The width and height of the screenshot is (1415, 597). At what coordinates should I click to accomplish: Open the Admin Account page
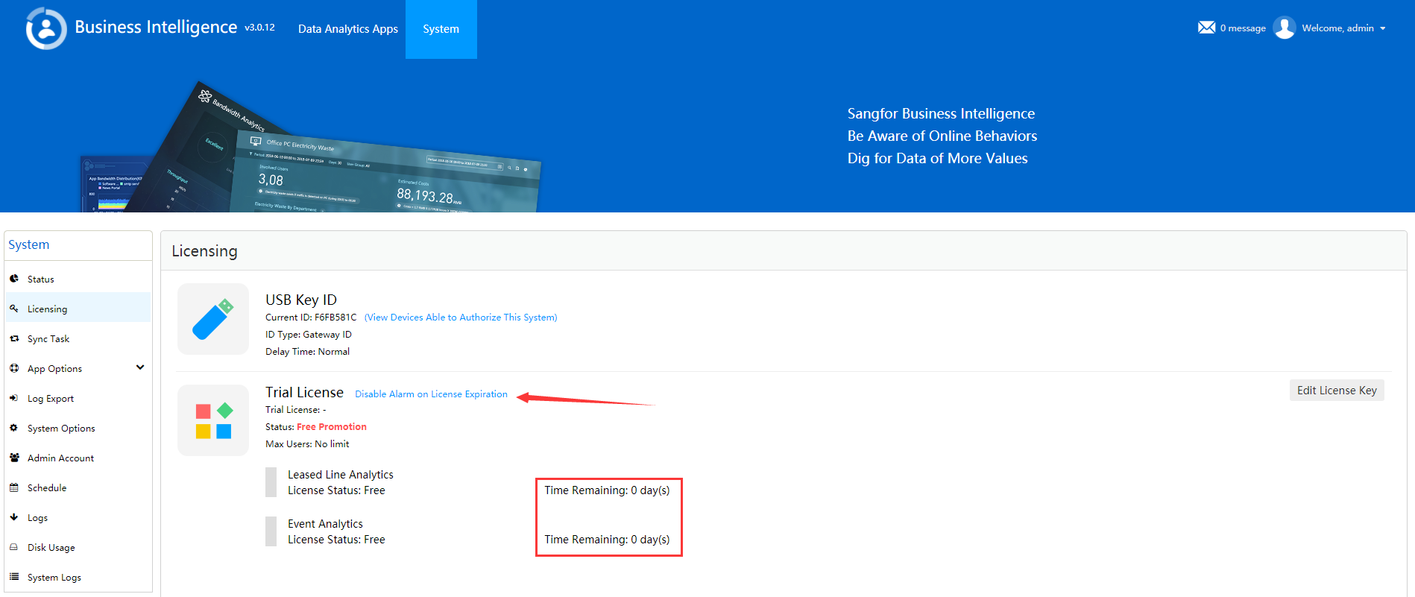tap(78, 458)
